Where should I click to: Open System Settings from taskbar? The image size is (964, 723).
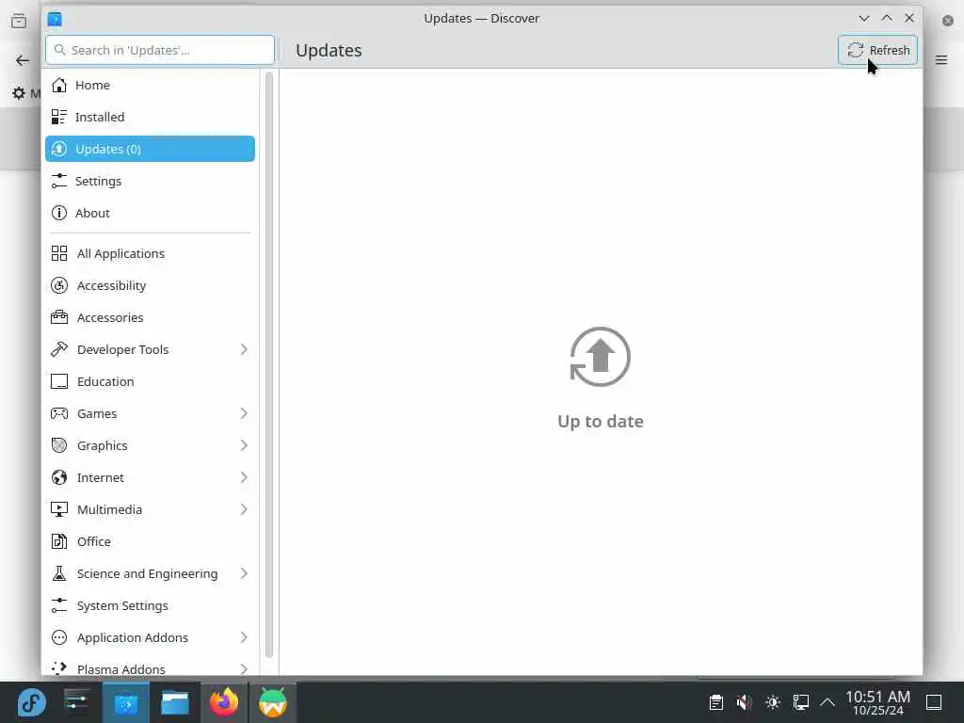pos(77,702)
